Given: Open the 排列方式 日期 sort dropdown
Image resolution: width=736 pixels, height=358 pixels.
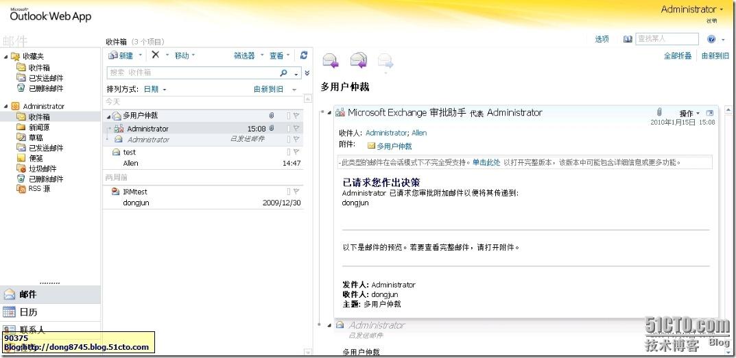Looking at the screenshot, I should [x=155, y=89].
